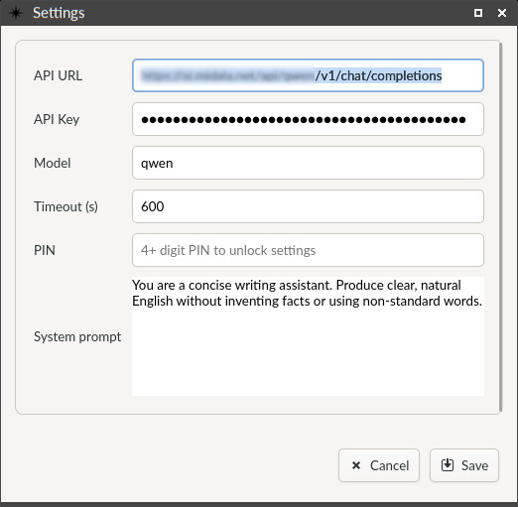Select the Model field containing qwen
Image resolution: width=518 pixels, height=507 pixels.
308,163
